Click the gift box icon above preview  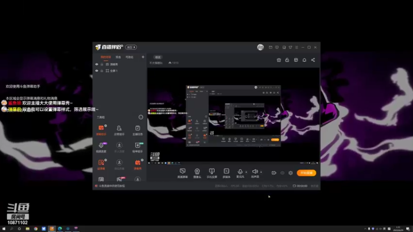(x=279, y=60)
